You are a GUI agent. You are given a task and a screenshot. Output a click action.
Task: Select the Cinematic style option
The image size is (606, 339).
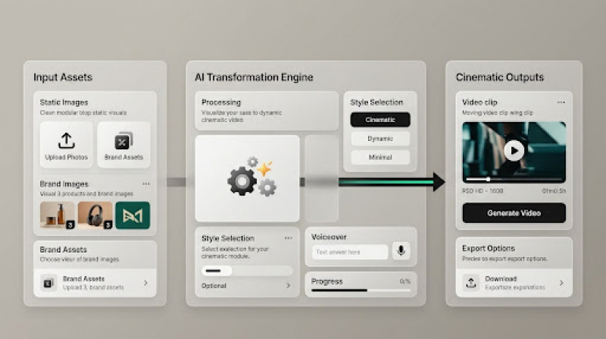pyautogui.click(x=380, y=120)
